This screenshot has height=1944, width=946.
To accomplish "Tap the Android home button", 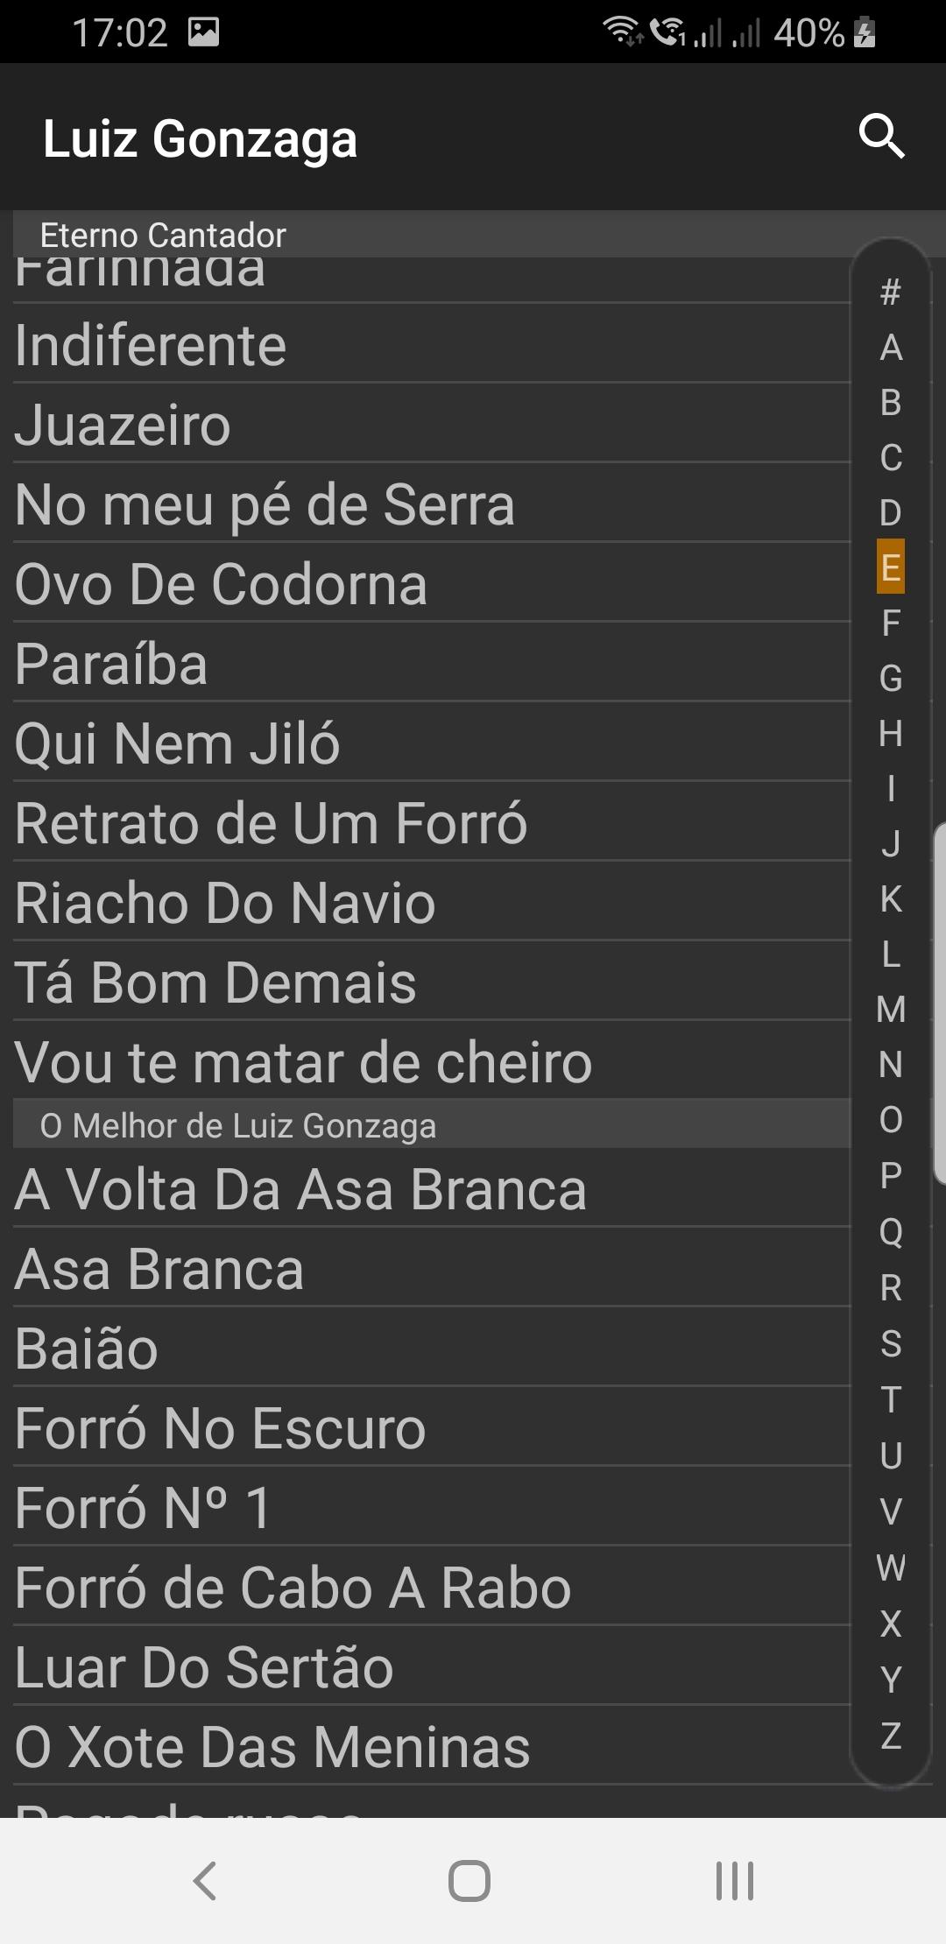I will (x=469, y=1880).
